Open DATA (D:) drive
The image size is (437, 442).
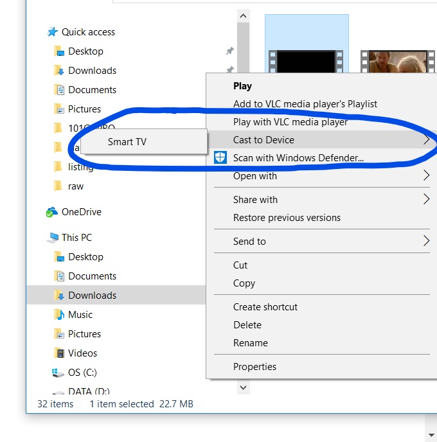point(89,391)
